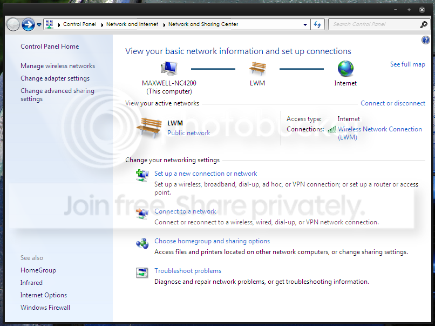Open Manage wireless networks in sidebar
This screenshot has width=435, height=326.
(x=58, y=66)
